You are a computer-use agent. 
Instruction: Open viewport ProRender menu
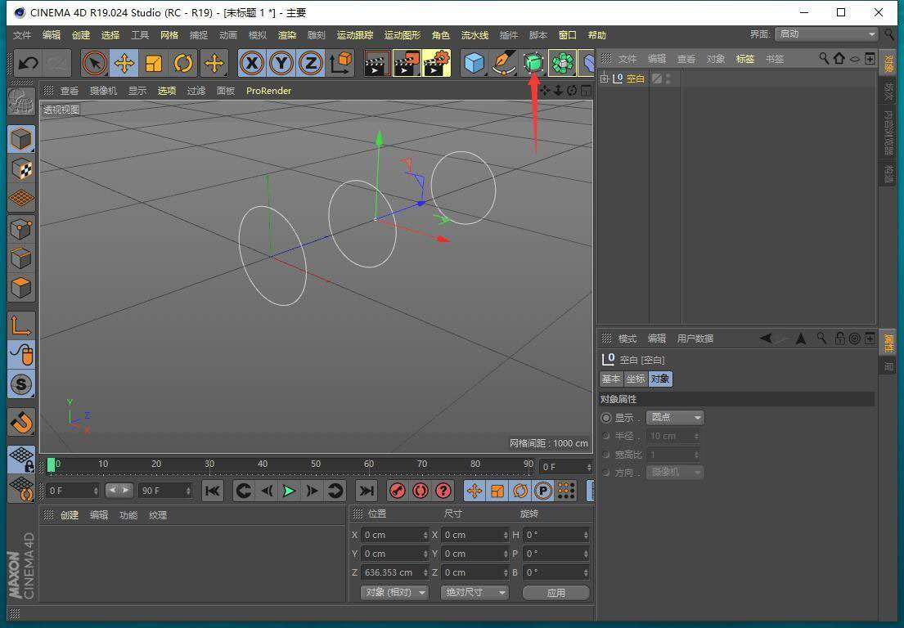coord(268,91)
